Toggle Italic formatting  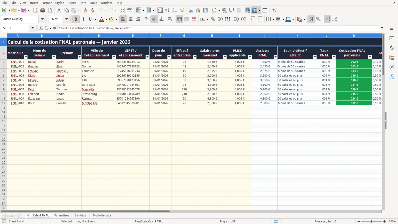(x=83, y=19)
